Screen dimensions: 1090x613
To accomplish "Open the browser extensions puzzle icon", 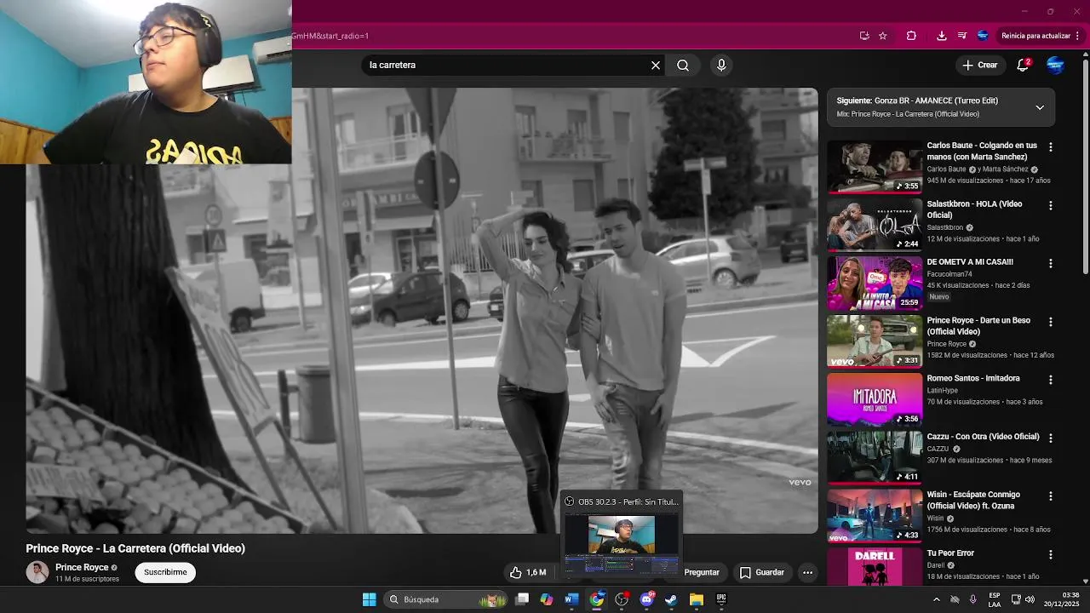I will 911,36.
